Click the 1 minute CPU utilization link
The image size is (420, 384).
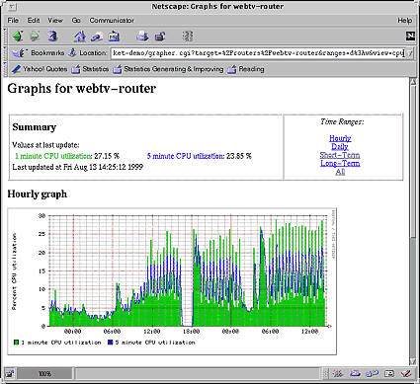[x=53, y=156]
